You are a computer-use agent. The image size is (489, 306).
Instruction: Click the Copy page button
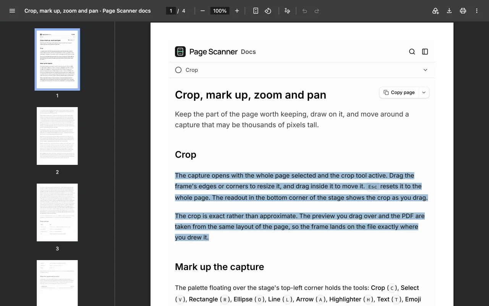399,92
